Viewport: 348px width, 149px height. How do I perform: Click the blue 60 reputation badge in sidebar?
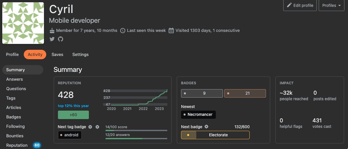pyautogui.click(x=37, y=145)
